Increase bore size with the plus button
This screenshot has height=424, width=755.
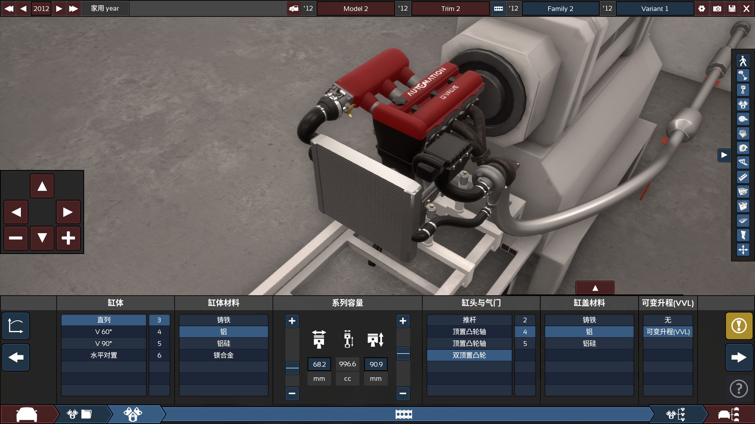pos(292,321)
